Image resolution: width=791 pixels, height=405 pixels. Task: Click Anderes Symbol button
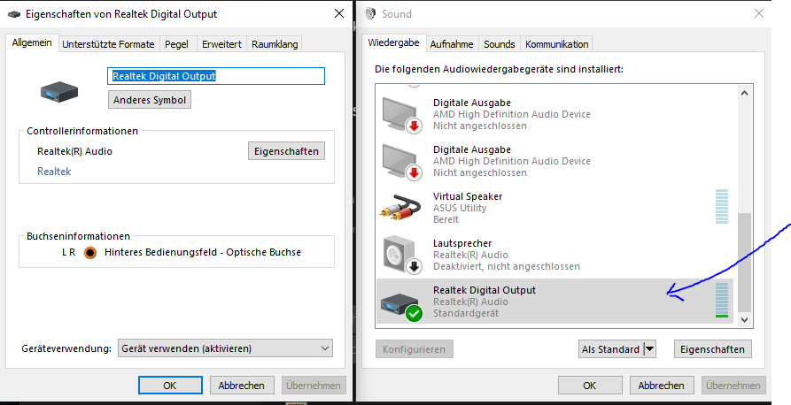pyautogui.click(x=150, y=100)
